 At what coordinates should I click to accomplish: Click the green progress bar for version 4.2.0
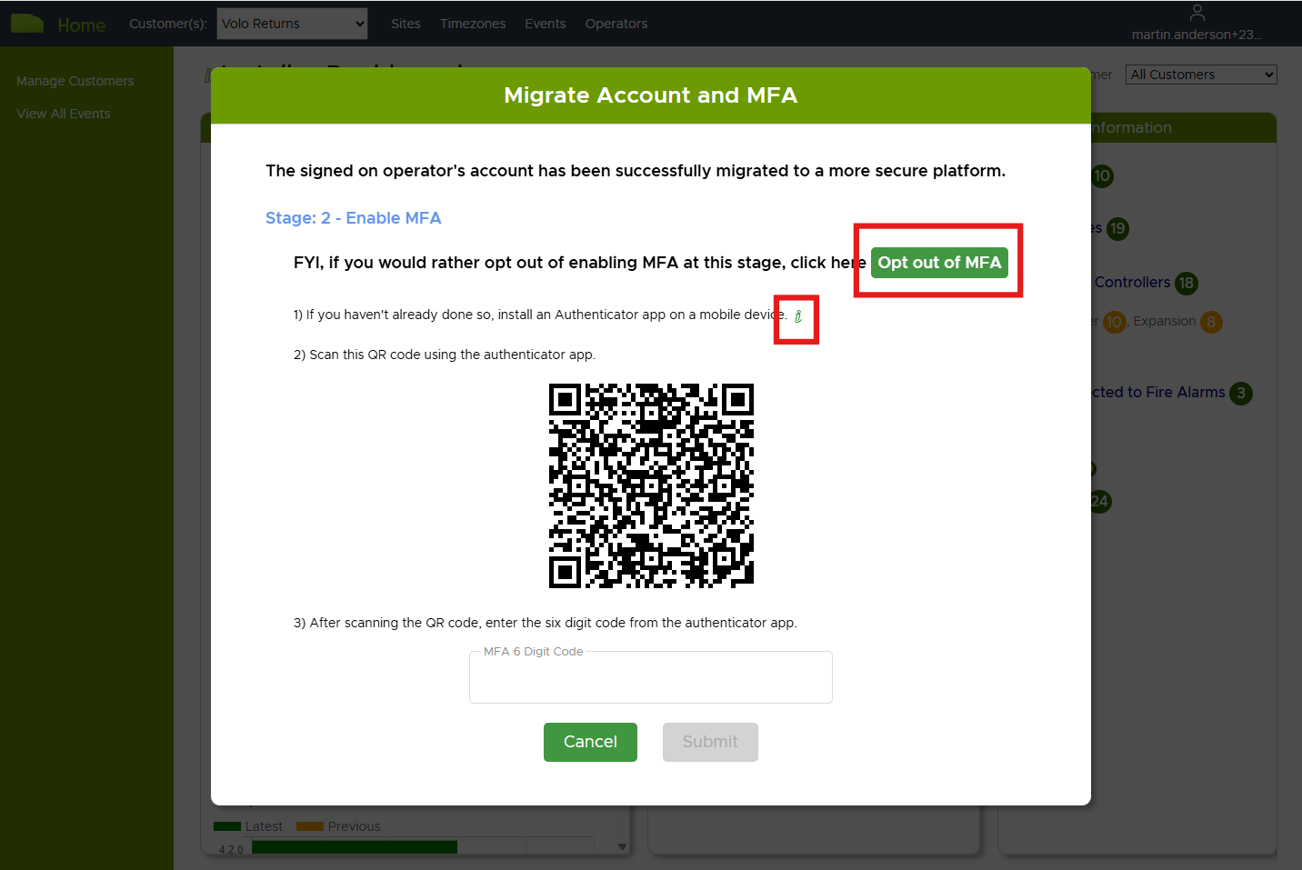[x=354, y=846]
